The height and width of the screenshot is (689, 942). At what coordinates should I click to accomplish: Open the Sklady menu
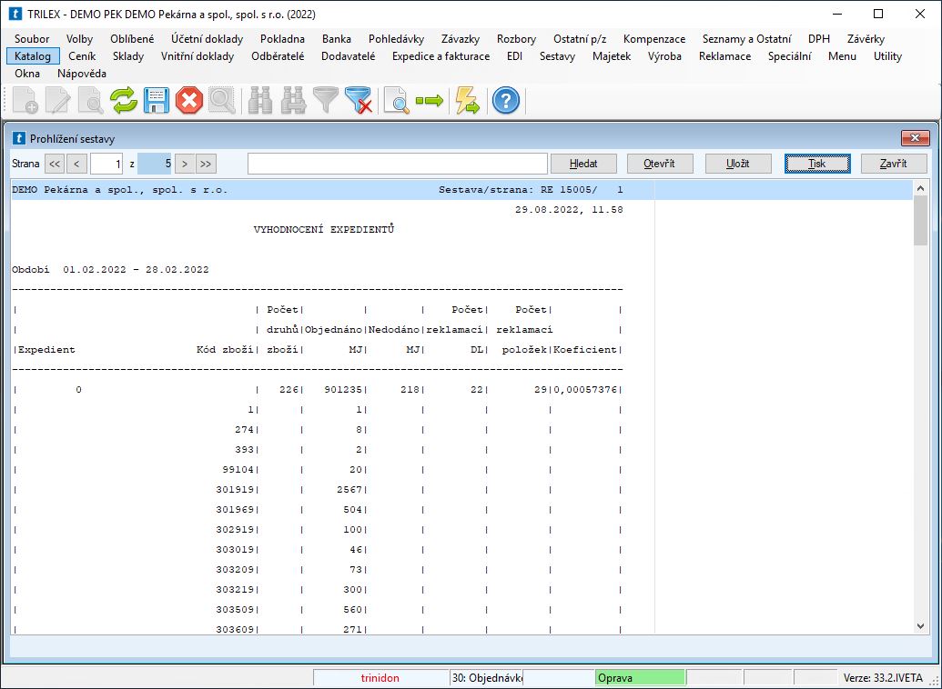click(x=128, y=56)
